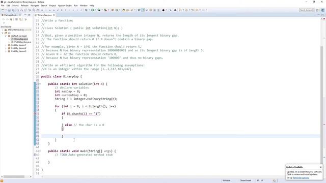Screen dimensions: 326x183
Task: Click the Remind options link
Action: (x=301, y=178)
